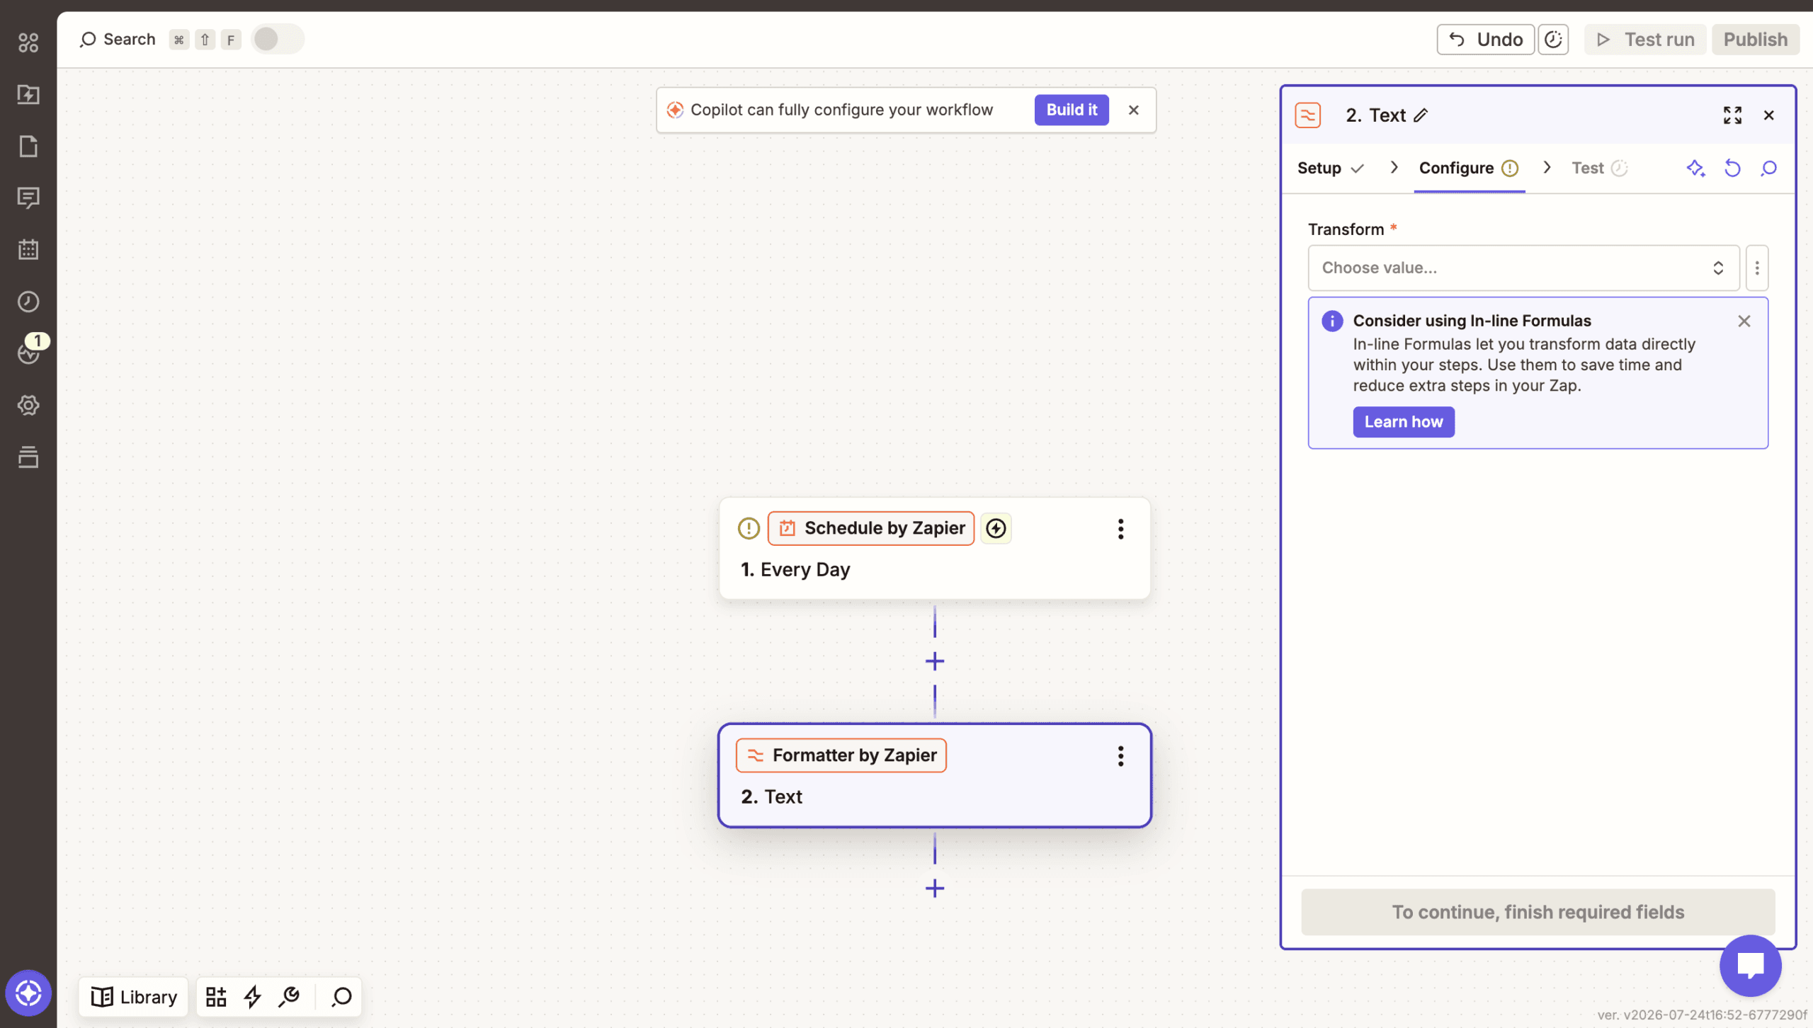Click the info icon in In-line Formulas box
The height and width of the screenshot is (1028, 1813).
[x=1332, y=321]
